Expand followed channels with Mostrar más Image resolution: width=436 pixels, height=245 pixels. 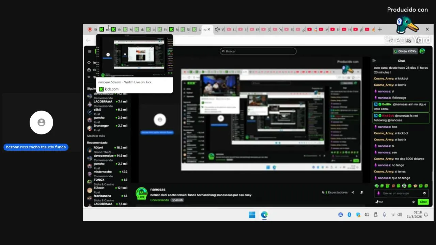point(96,136)
